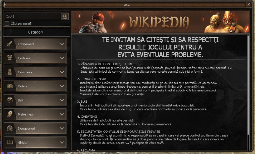Click the sword icon for Echipament
Viewport: 255px width, 154px height.
point(10,44)
